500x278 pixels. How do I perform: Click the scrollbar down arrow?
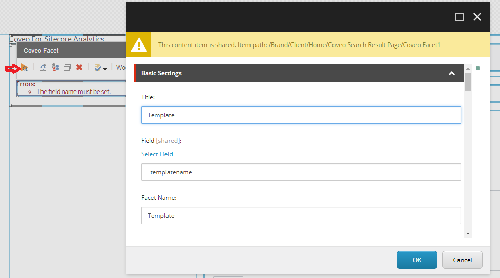(x=468, y=234)
